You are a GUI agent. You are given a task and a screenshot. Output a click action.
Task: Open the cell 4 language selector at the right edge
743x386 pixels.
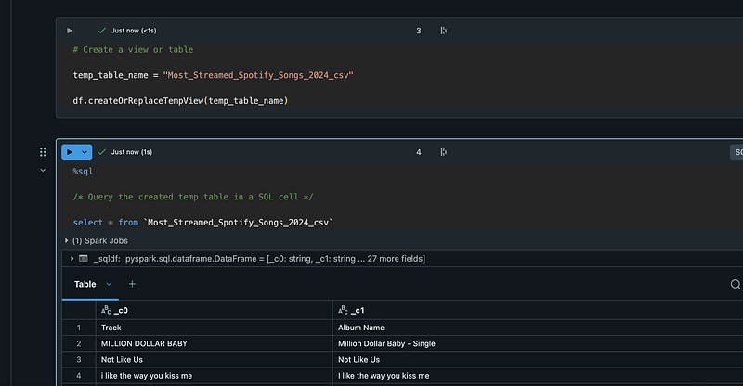[736, 152]
